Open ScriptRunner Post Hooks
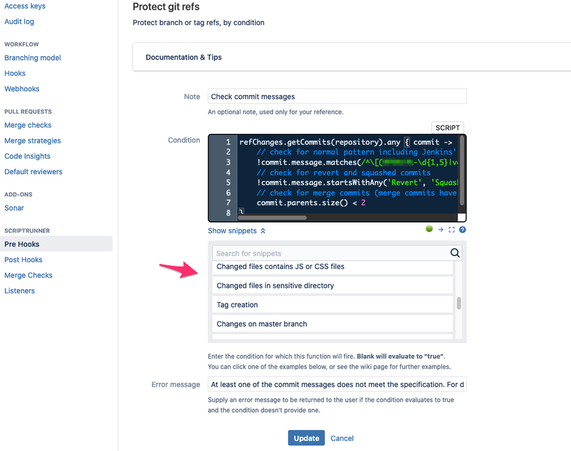 click(x=23, y=260)
